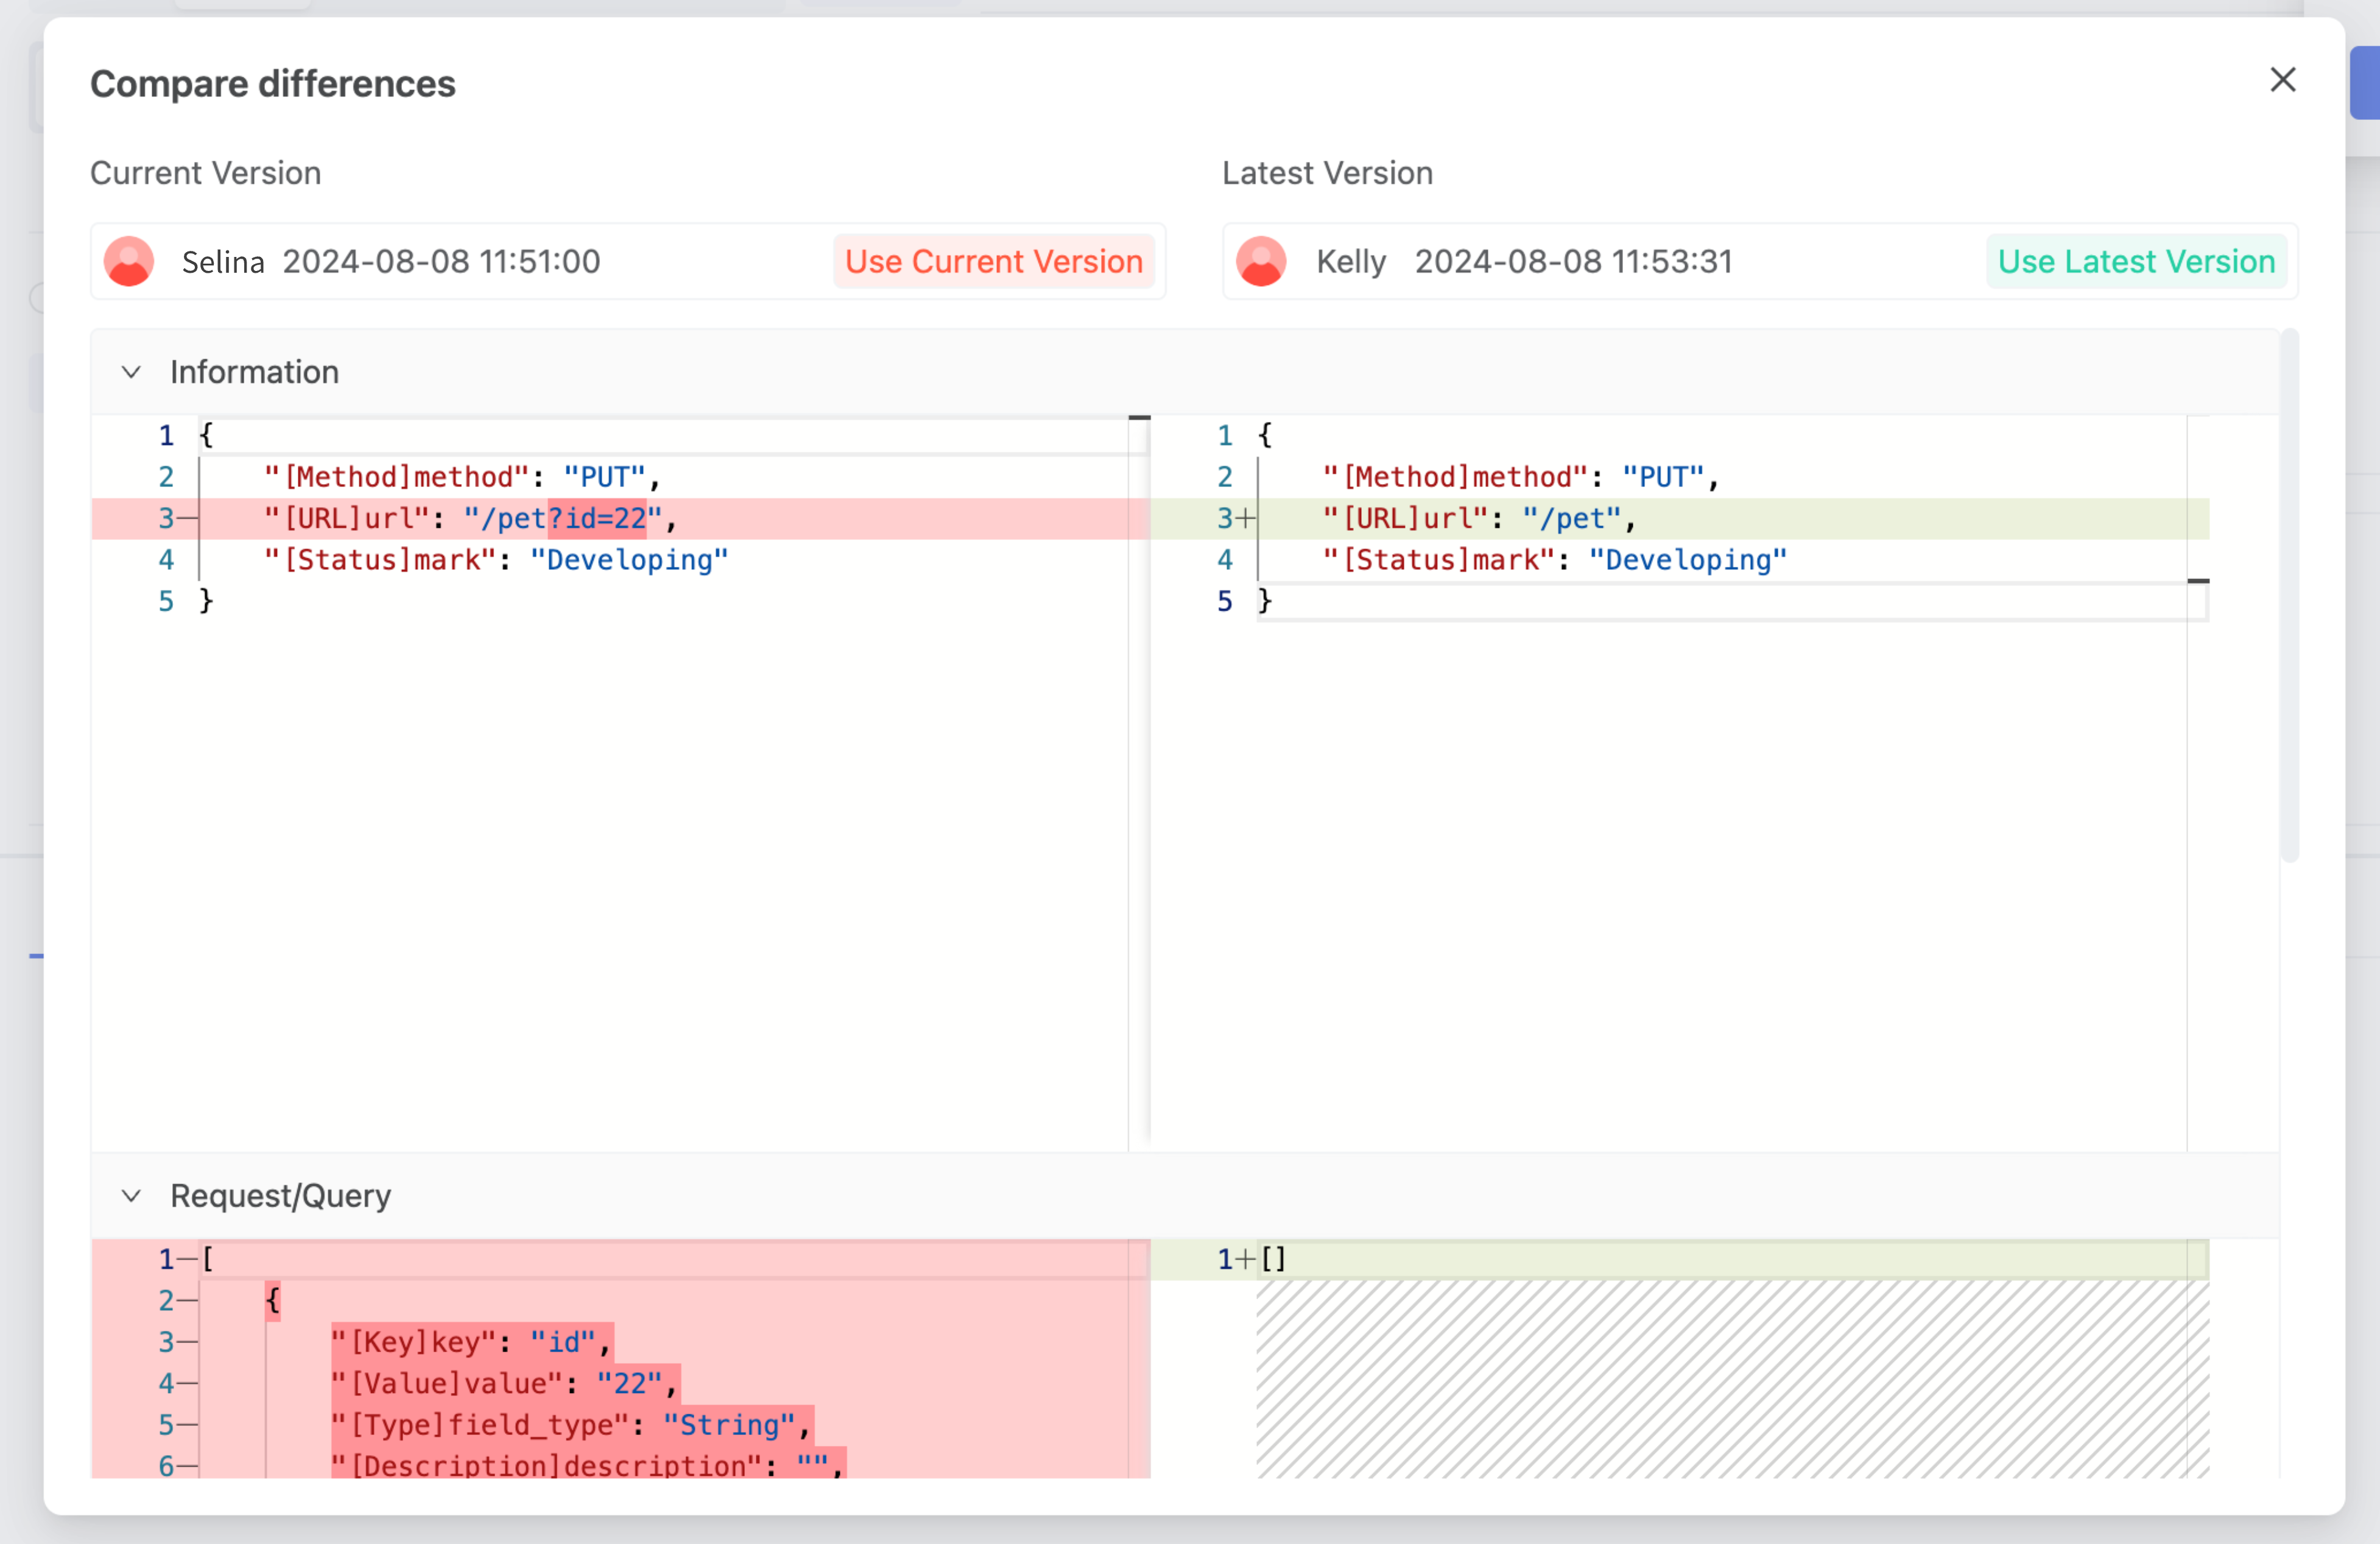Image resolution: width=2380 pixels, height=1544 pixels.
Task: Click the [Description]description line
Action: [588, 1464]
